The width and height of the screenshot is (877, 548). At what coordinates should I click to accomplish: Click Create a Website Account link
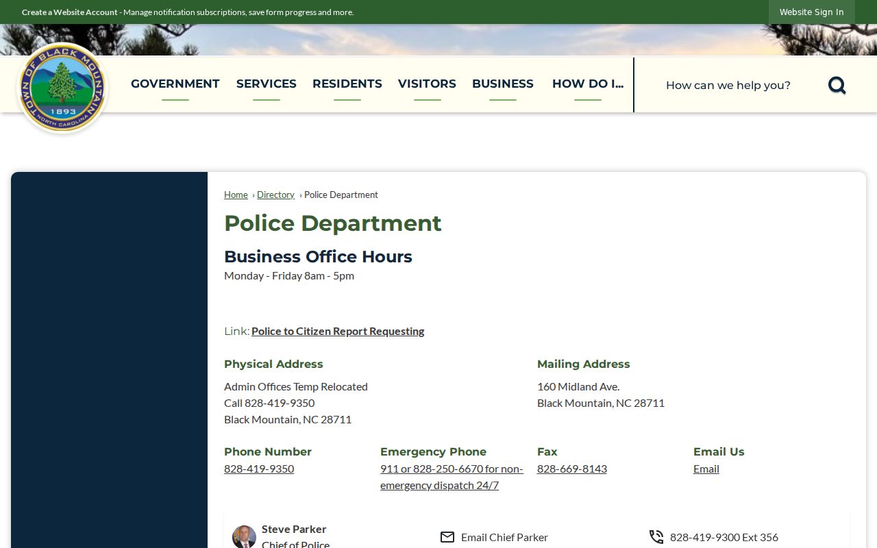click(70, 12)
